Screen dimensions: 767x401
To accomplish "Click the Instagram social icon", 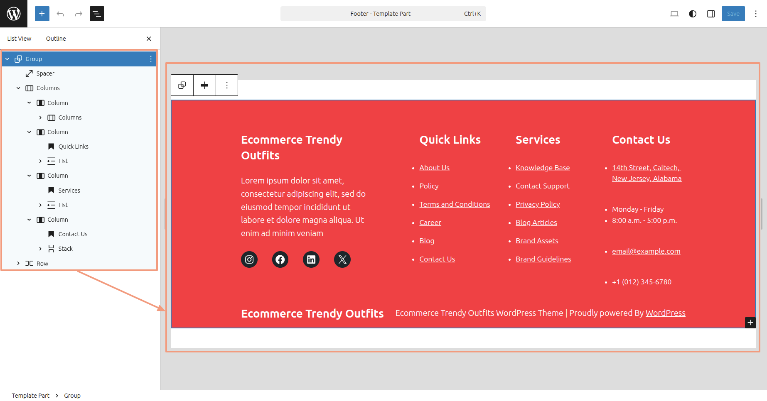I will click(x=249, y=259).
